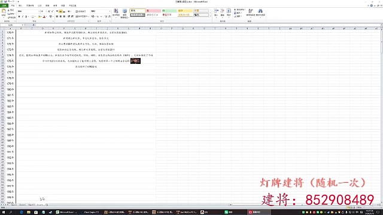Screen dimensions: 383x215
Task: Open the font name combo box
Action: click(28, 11)
